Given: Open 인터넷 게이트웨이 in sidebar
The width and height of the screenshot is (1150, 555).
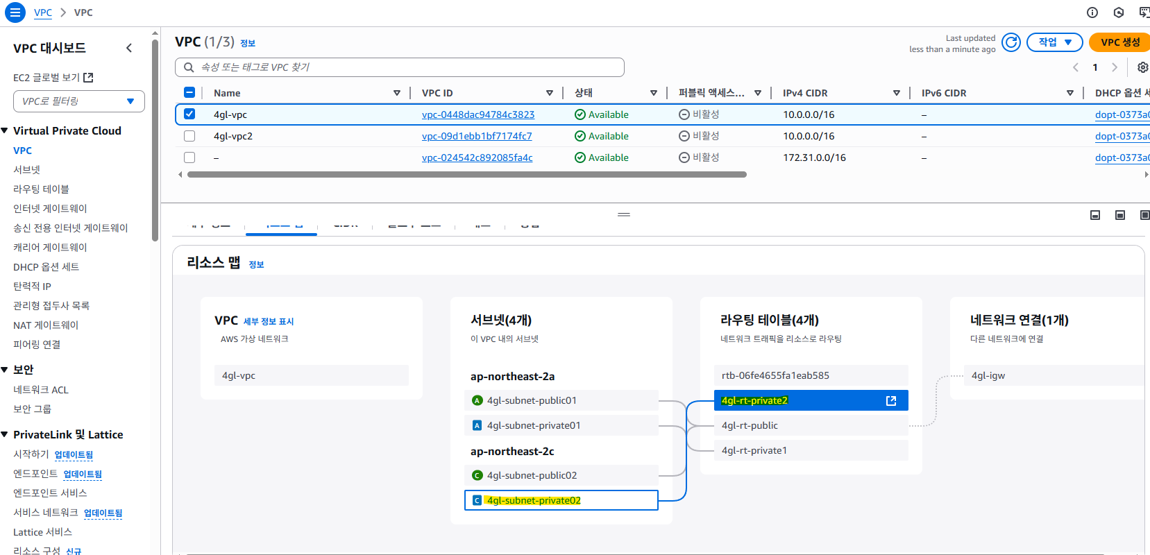Looking at the screenshot, I should click(x=50, y=208).
